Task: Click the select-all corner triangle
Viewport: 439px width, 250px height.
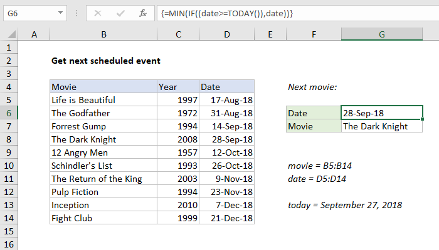Action: [x=9, y=34]
